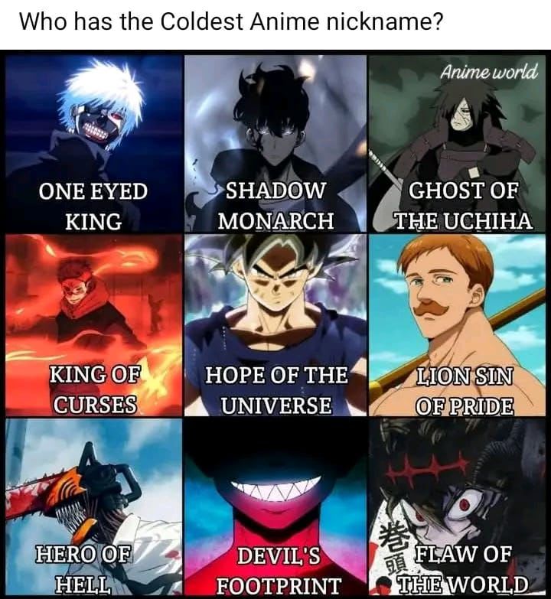Open the Hope of the Universe image
The image size is (551, 599).
pos(275,325)
